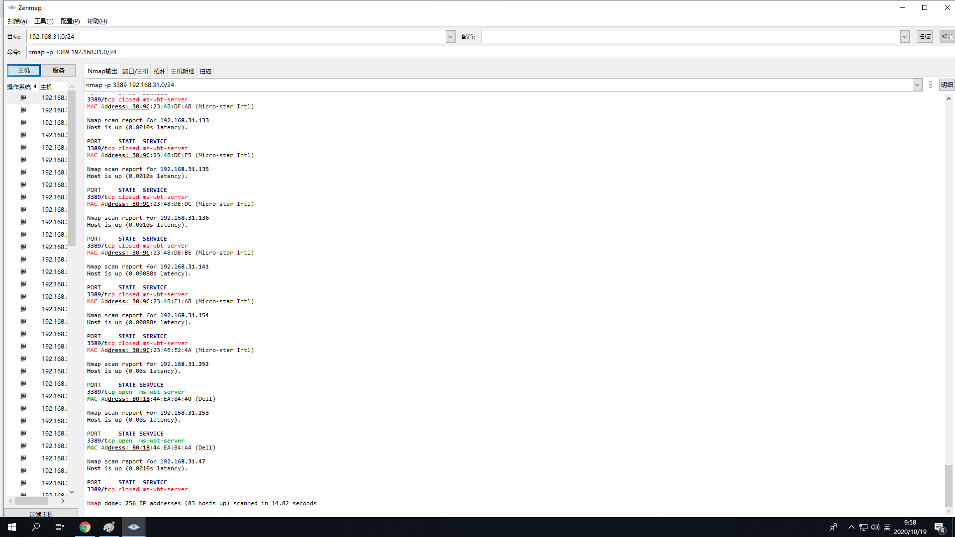Image resolution: width=955 pixels, height=537 pixels.
Task: Click the OS icon of the first host row
Action: click(23, 98)
